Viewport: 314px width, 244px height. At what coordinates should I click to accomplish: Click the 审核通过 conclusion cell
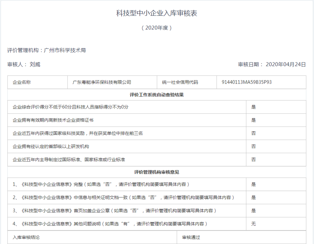pyautogui.click(x=191, y=237)
